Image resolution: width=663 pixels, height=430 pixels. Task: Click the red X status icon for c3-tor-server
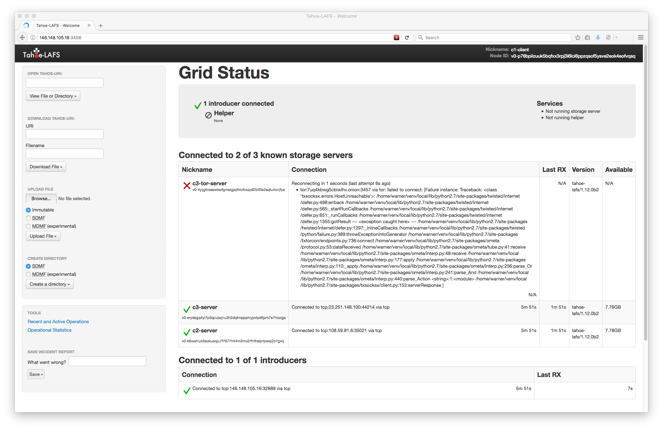(187, 186)
